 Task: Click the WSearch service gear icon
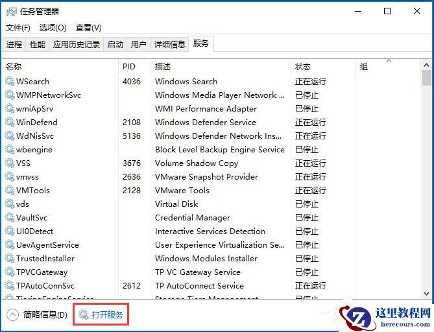click(10, 81)
